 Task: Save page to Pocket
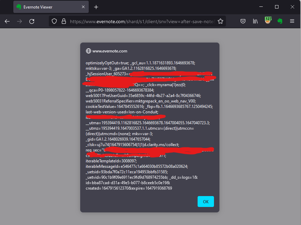[x=243, y=21]
